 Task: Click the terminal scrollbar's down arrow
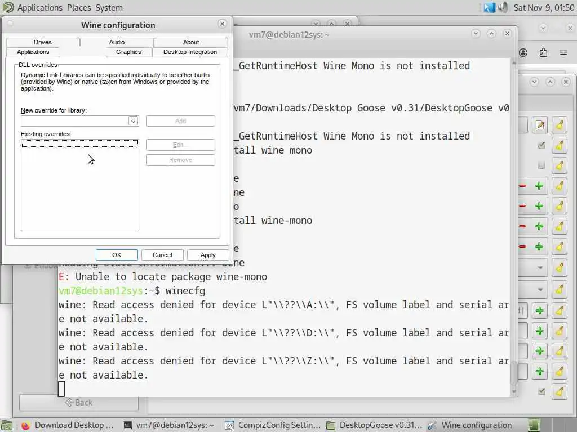514,392
